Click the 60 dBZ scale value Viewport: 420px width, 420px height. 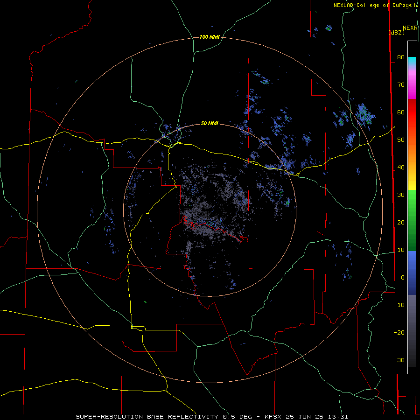(x=401, y=112)
